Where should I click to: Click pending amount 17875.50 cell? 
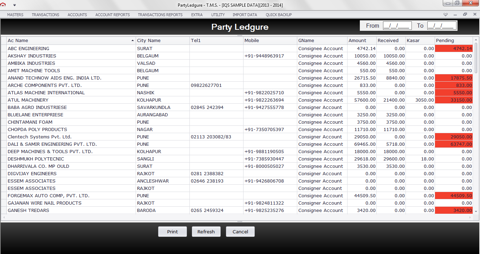[x=454, y=78]
